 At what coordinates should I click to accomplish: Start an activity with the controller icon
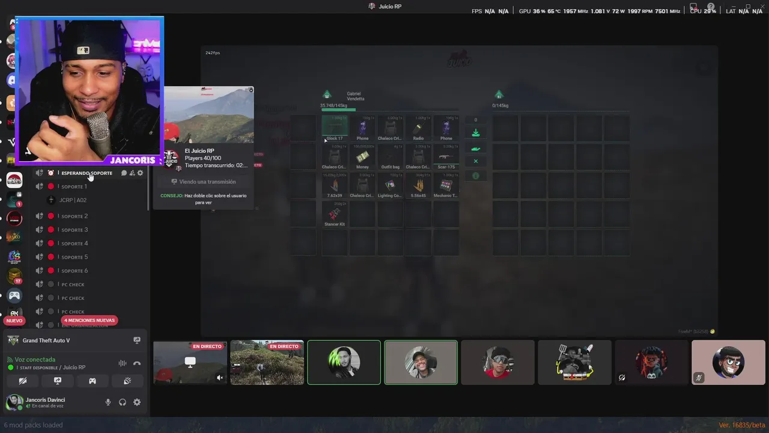tap(93, 381)
